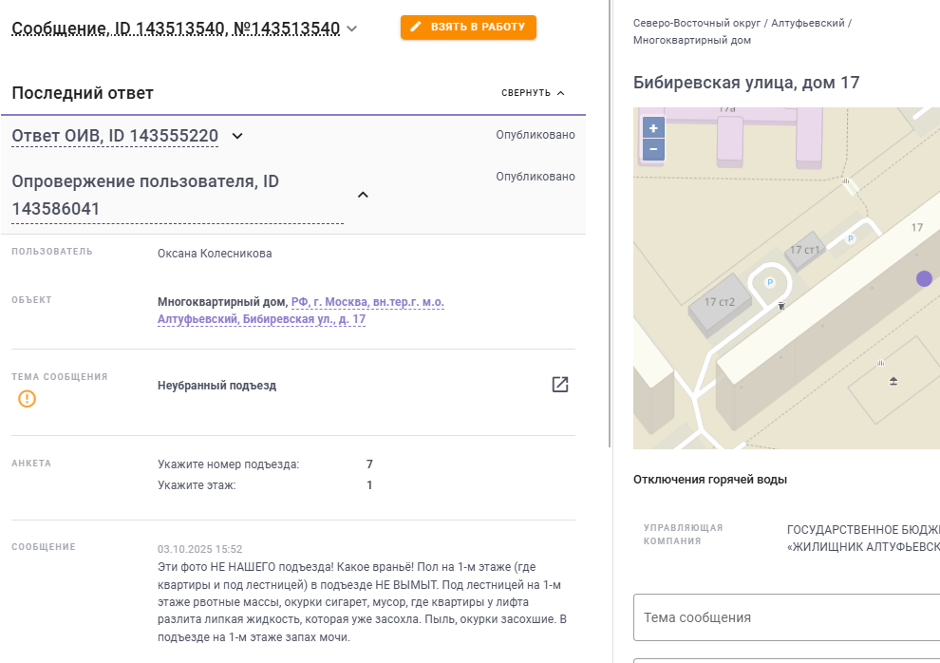
Task: Click the parking icon next to building 17 ст1
Action: [x=851, y=239]
